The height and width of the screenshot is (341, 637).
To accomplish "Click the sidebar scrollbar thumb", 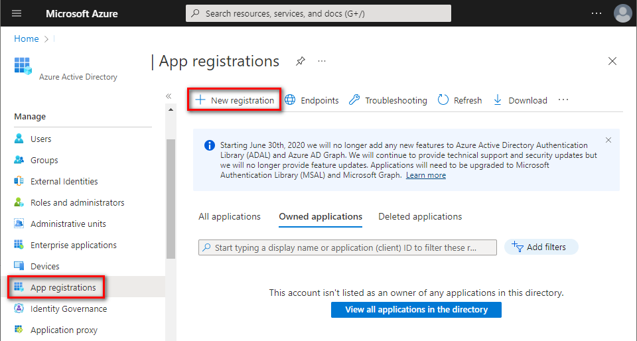I will (171, 199).
